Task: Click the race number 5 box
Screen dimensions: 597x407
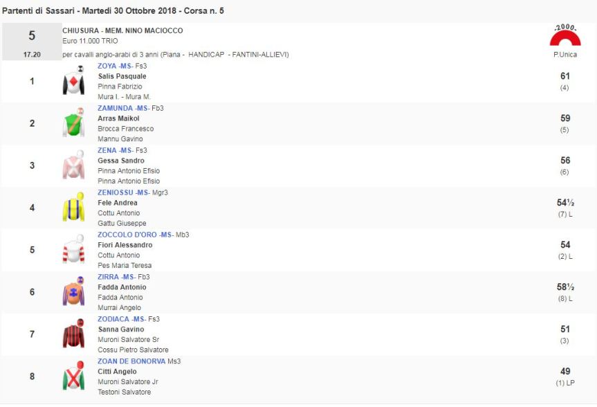Action: 32,42
